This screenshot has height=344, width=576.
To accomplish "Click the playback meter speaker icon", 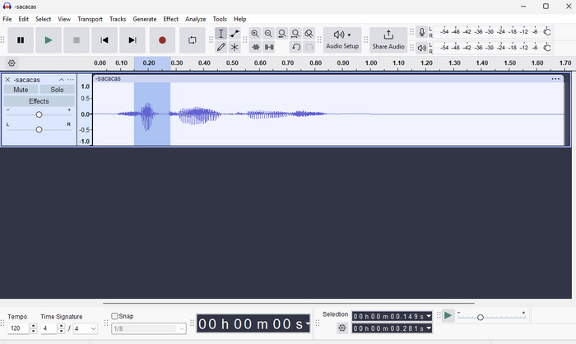I will (x=421, y=48).
